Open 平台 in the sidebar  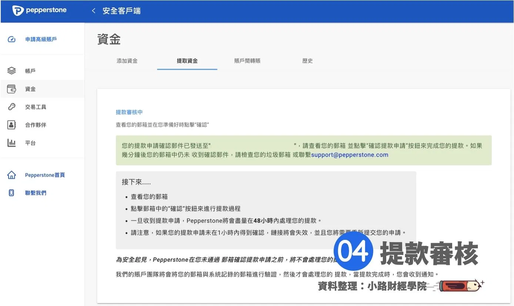[30, 143]
